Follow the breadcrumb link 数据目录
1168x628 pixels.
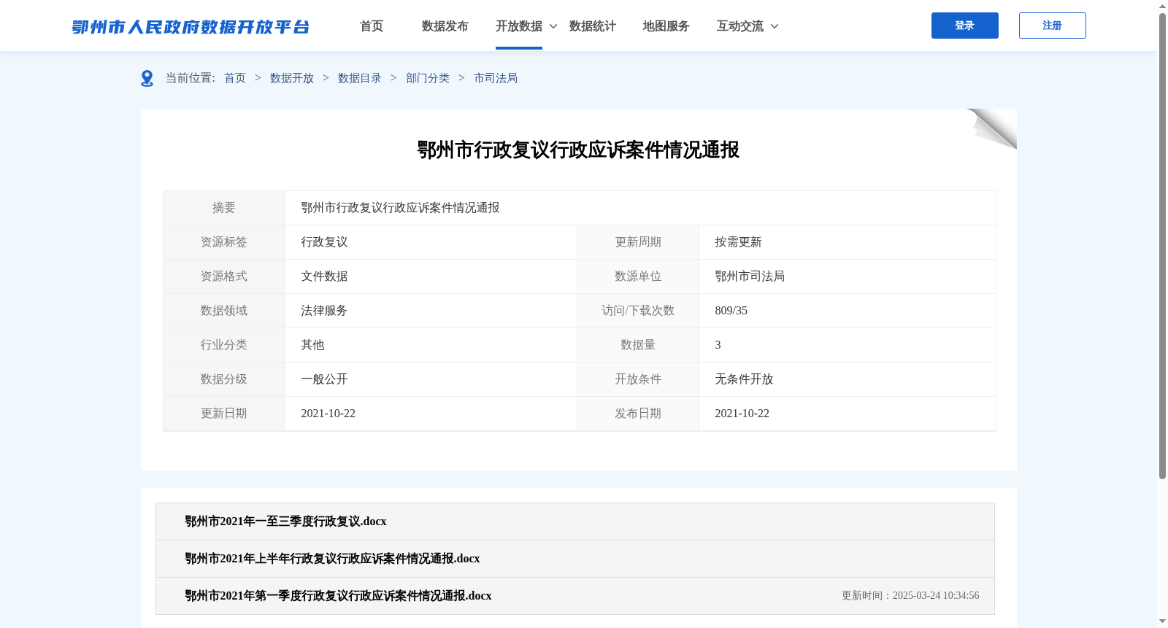click(x=360, y=78)
